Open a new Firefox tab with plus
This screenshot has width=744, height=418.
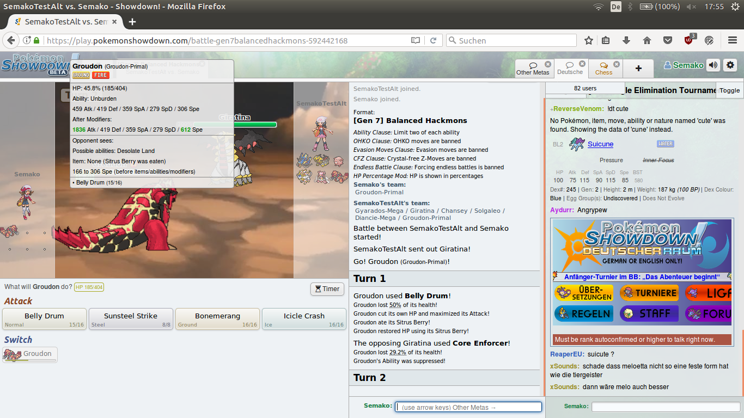[x=132, y=22]
